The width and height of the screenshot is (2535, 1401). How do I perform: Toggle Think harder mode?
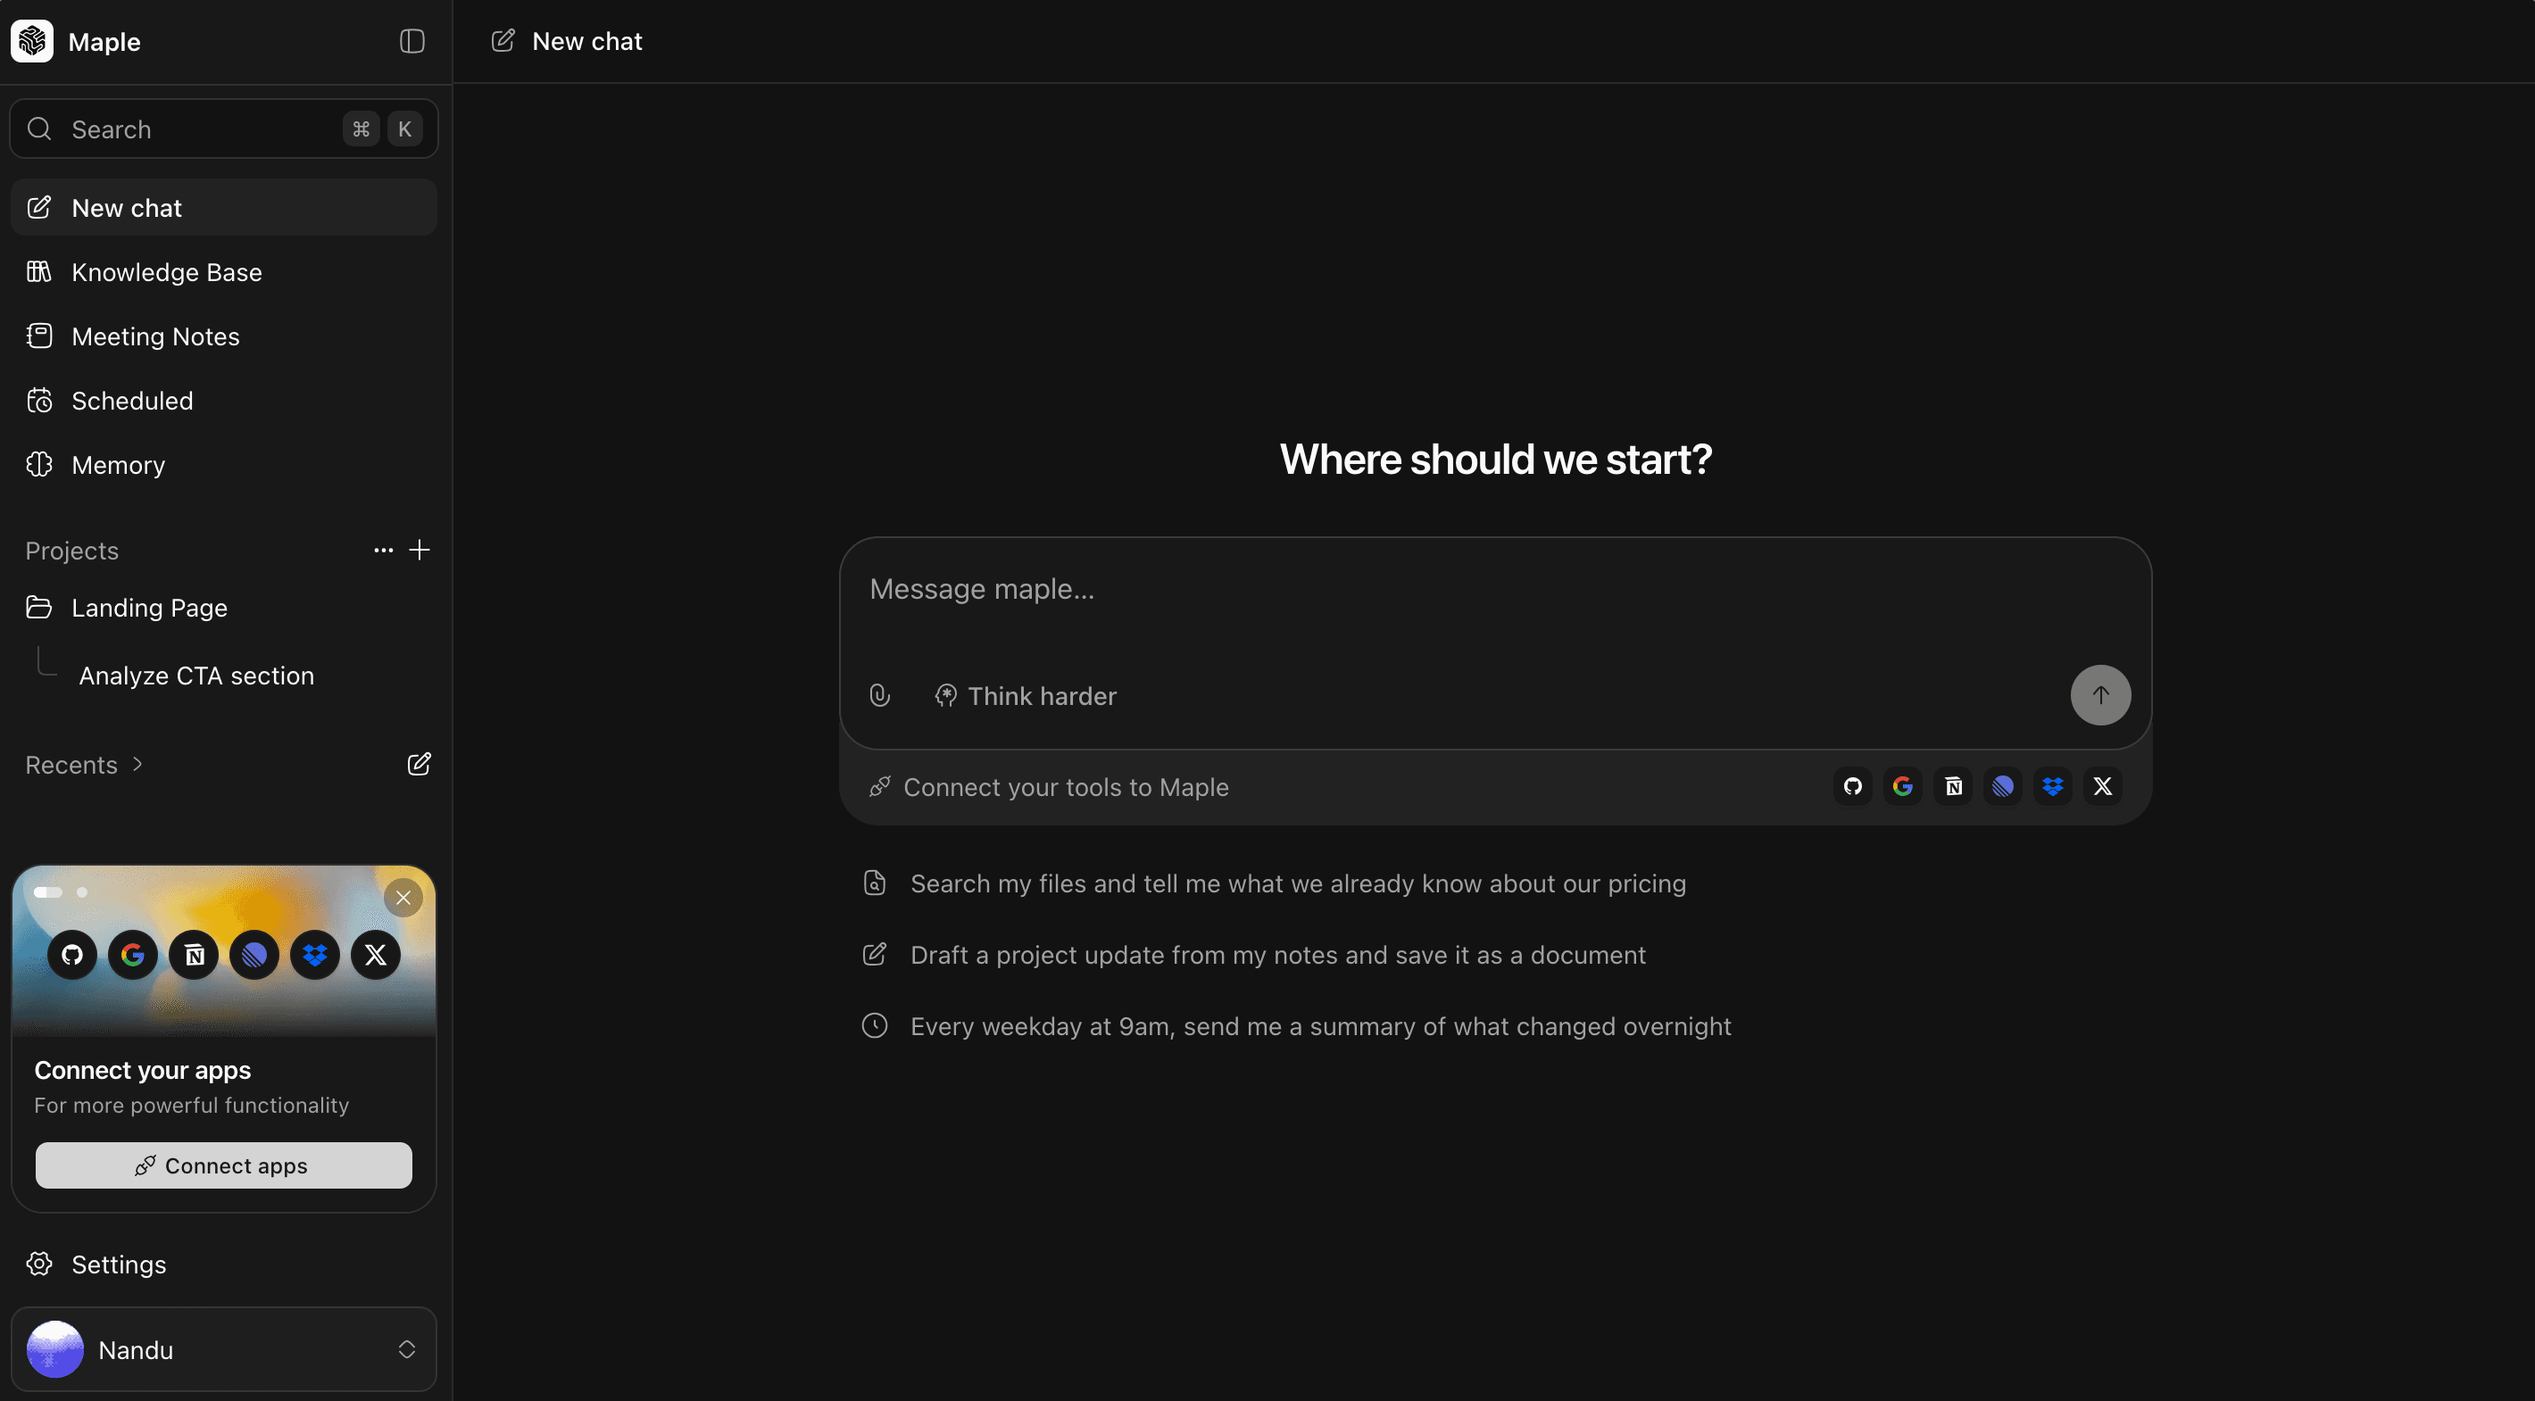pyautogui.click(x=1025, y=695)
